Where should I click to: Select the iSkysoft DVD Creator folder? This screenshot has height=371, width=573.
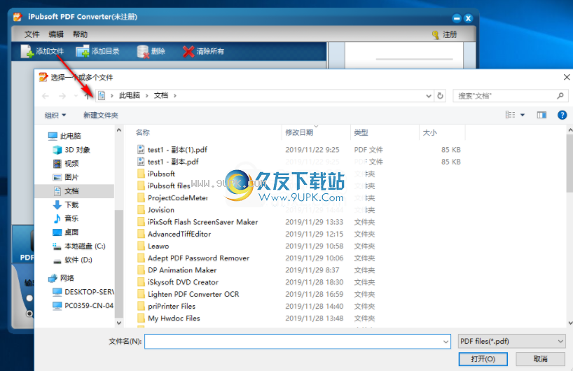coord(178,282)
